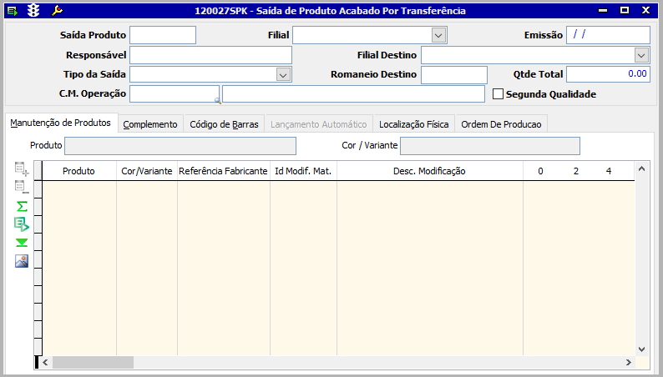Image resolution: width=663 pixels, height=377 pixels.
Task: Click the grid vertical scrollbar up arrow
Action: (641, 168)
